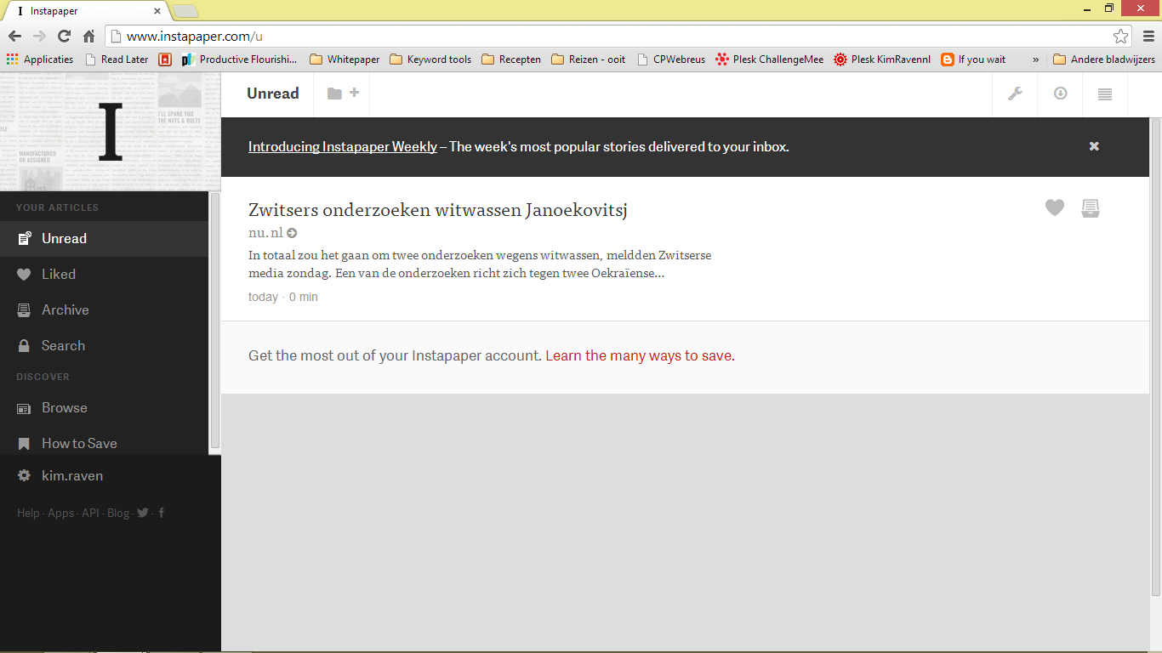Expand hidden bookmarks with the double chevron

point(1035,60)
